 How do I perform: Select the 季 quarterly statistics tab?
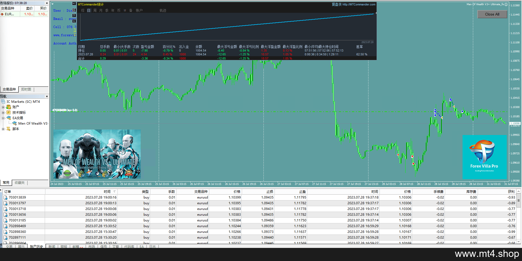coord(107,10)
